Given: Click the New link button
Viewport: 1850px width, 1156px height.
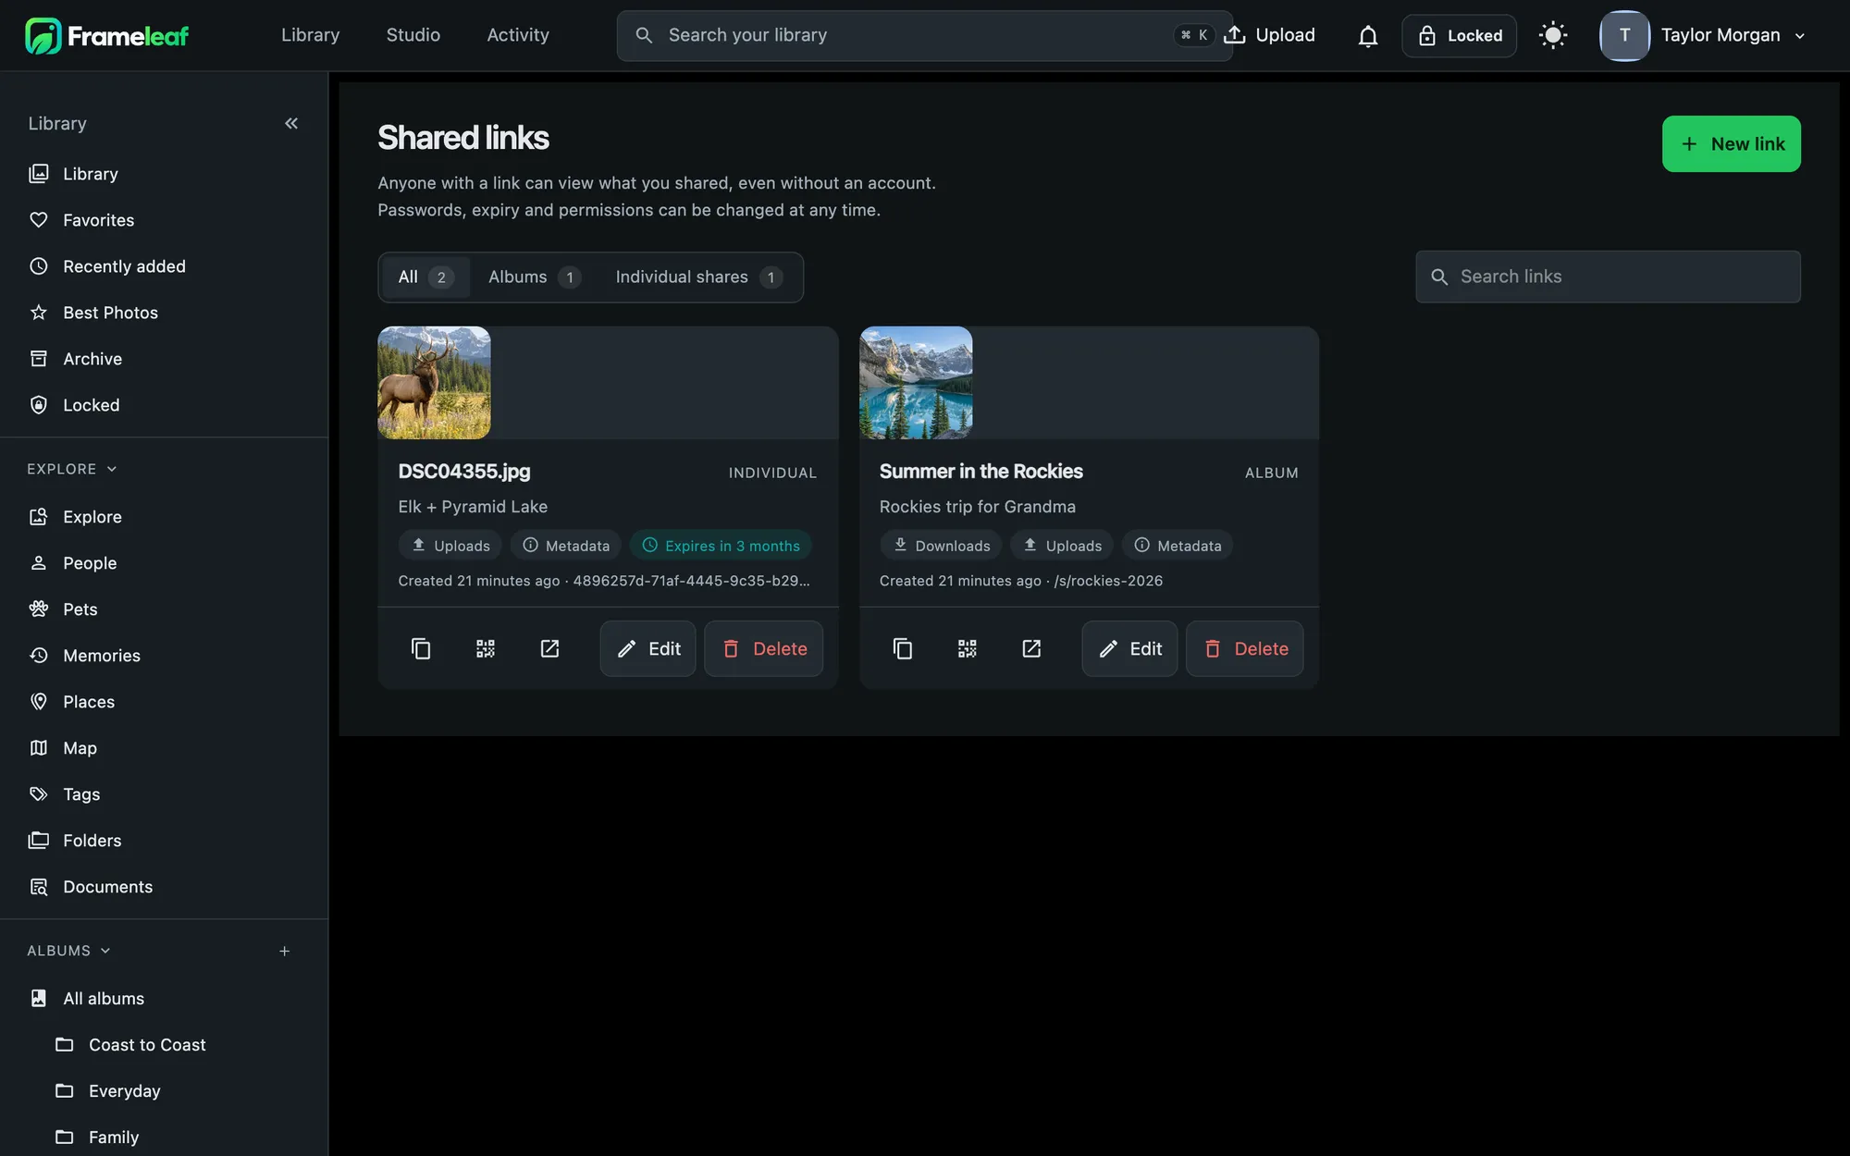Looking at the screenshot, I should 1732,143.
